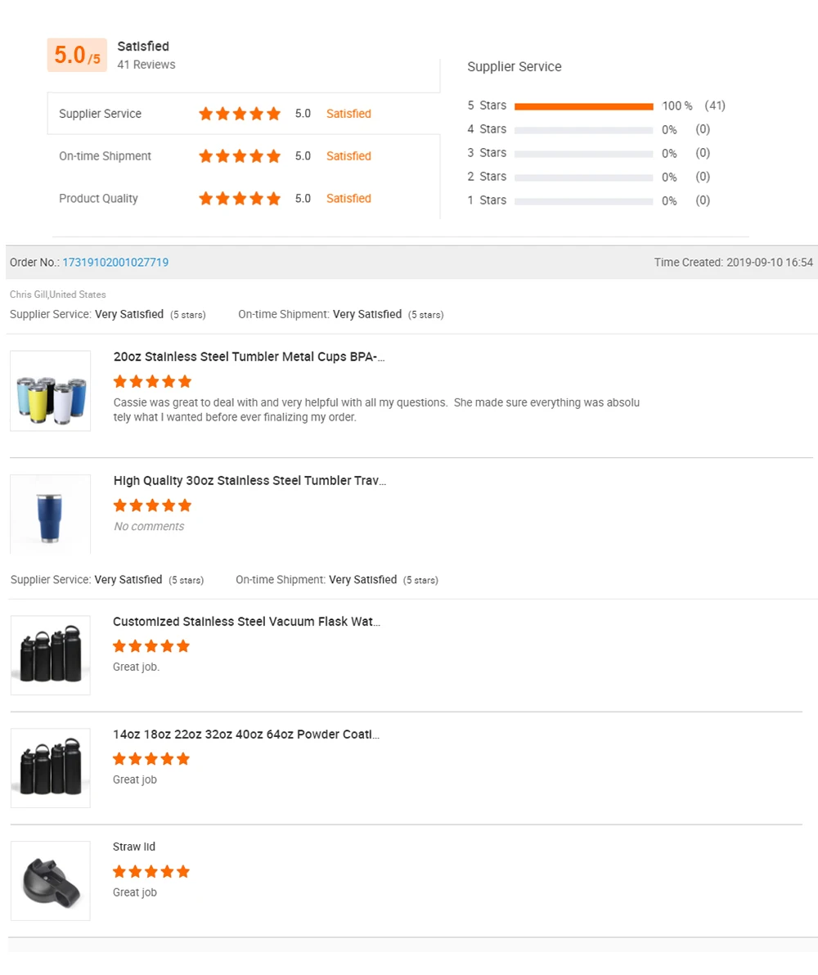Open Customized Stainless Steel Vacuum Flask title
Screen dimensions: 818x975
click(x=246, y=622)
